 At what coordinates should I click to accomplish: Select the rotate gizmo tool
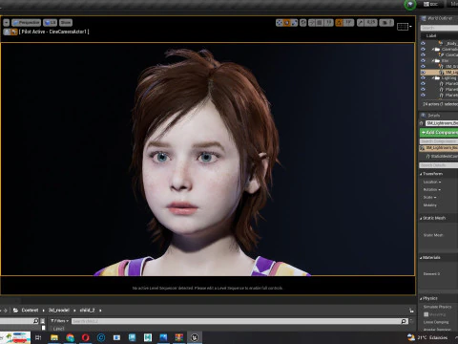point(287,23)
